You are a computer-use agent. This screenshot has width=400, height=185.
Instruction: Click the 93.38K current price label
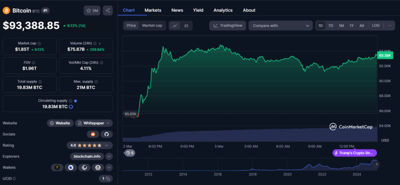pyautogui.click(x=385, y=55)
